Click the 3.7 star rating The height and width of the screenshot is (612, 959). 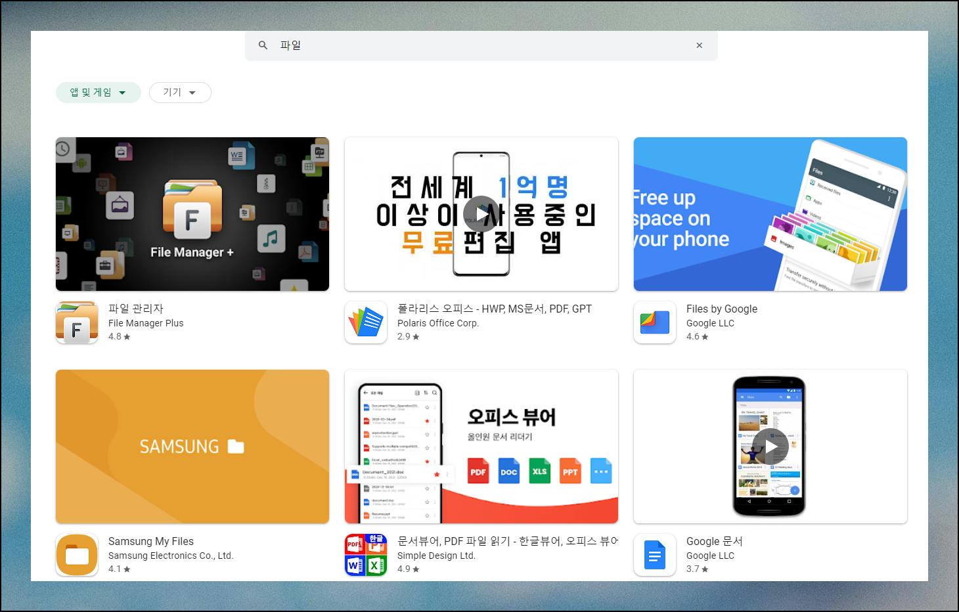pos(698,569)
